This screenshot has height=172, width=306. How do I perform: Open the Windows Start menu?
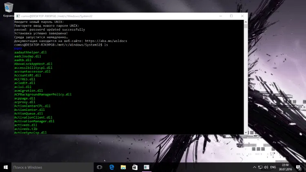tap(6, 168)
